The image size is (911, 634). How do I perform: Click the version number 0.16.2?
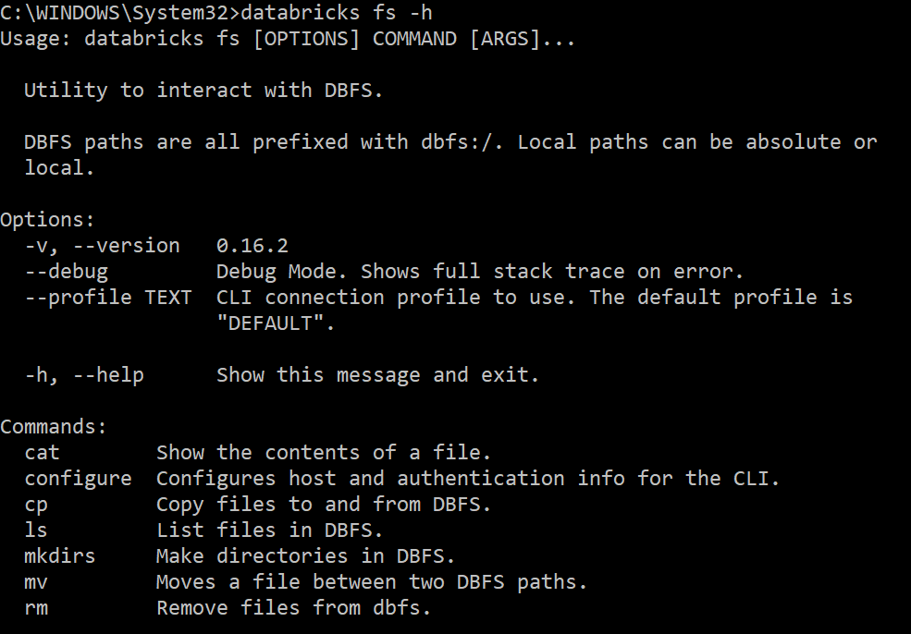[252, 246]
